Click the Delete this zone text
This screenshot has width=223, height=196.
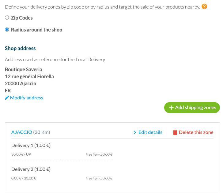(x=196, y=132)
